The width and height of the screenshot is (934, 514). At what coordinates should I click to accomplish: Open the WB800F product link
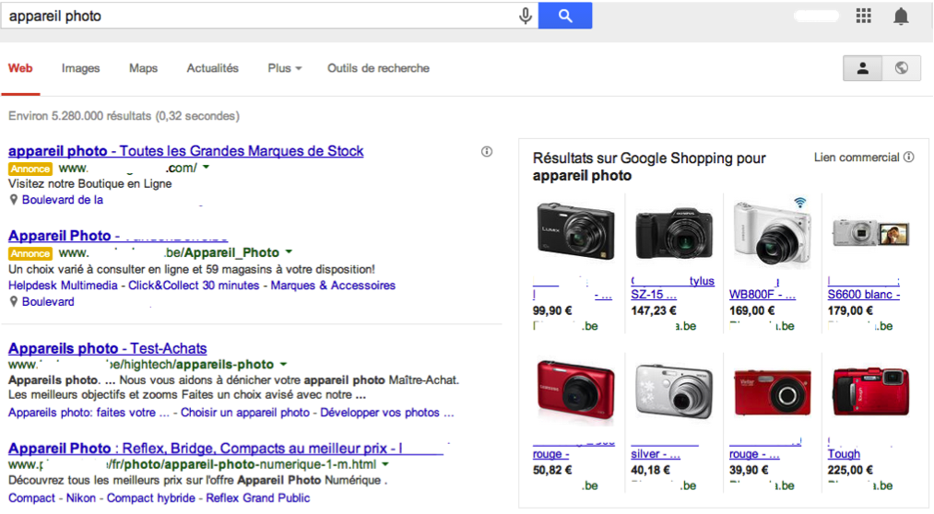point(763,295)
